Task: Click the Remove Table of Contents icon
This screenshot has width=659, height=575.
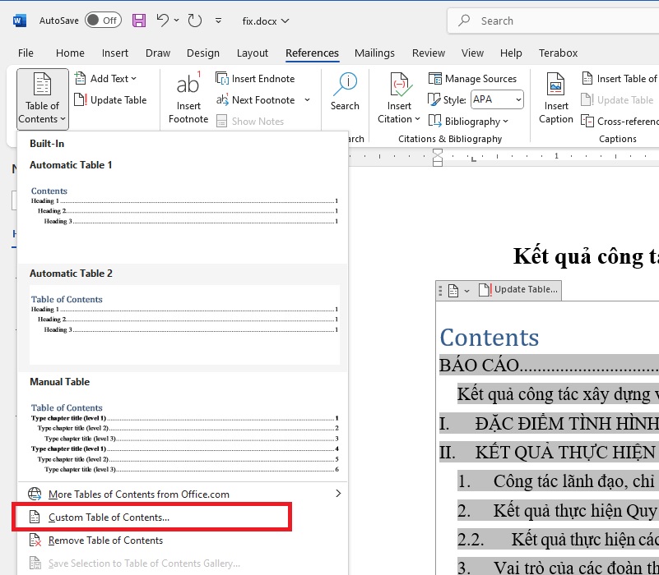Action: coord(35,540)
